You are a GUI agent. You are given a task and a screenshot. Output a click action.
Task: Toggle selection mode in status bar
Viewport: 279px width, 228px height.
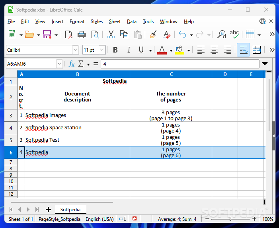pos(123,219)
